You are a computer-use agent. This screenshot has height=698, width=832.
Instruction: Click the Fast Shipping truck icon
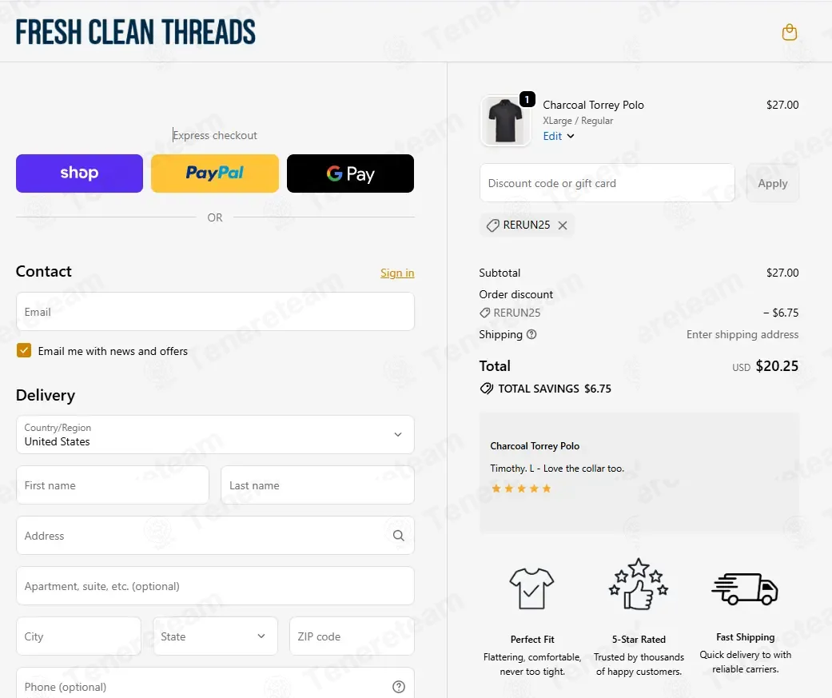click(744, 588)
